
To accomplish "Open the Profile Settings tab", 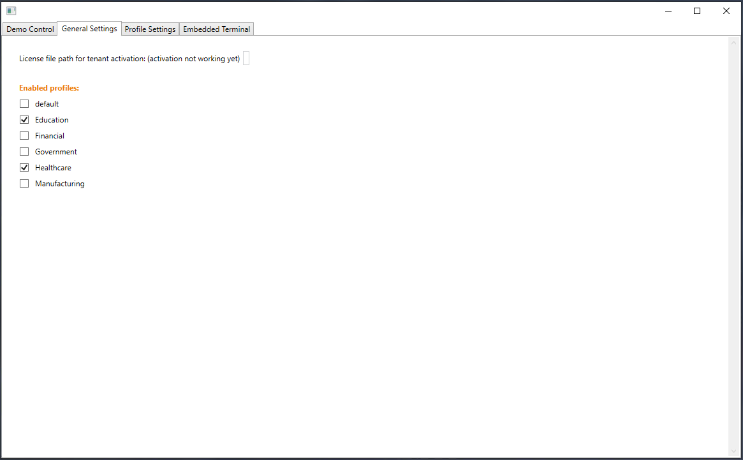I will tap(150, 29).
